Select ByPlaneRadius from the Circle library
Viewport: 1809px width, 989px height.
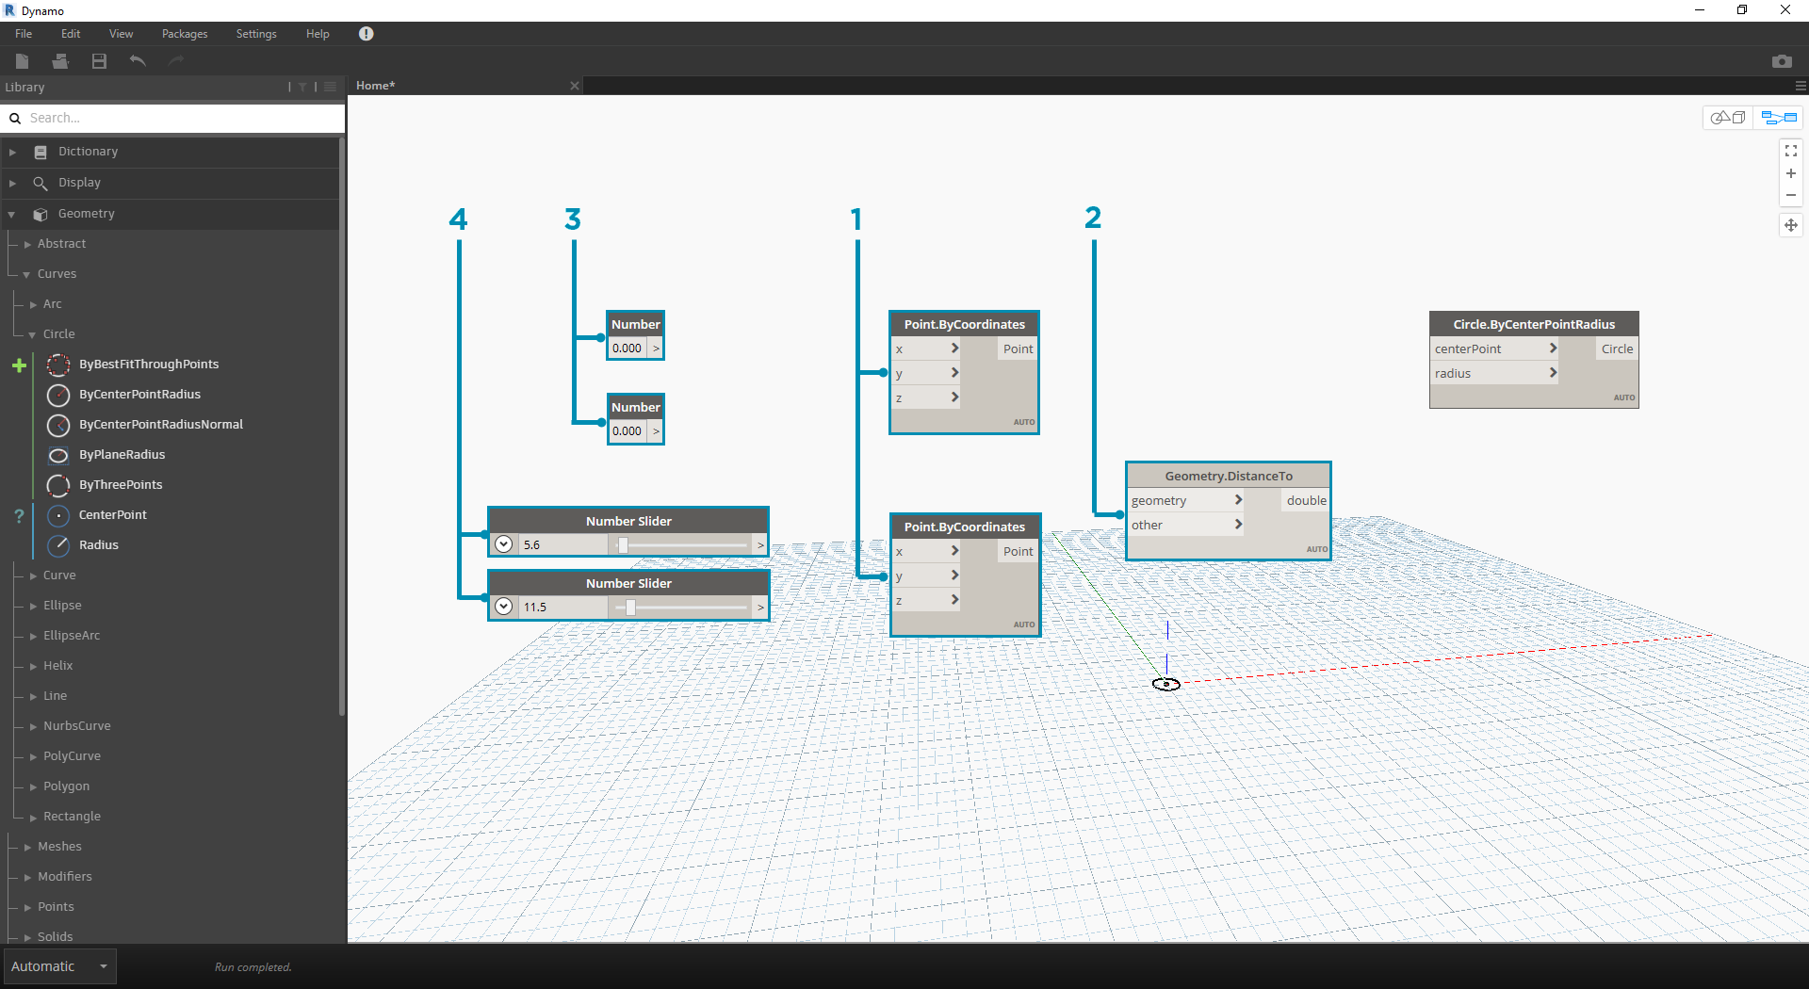(122, 455)
